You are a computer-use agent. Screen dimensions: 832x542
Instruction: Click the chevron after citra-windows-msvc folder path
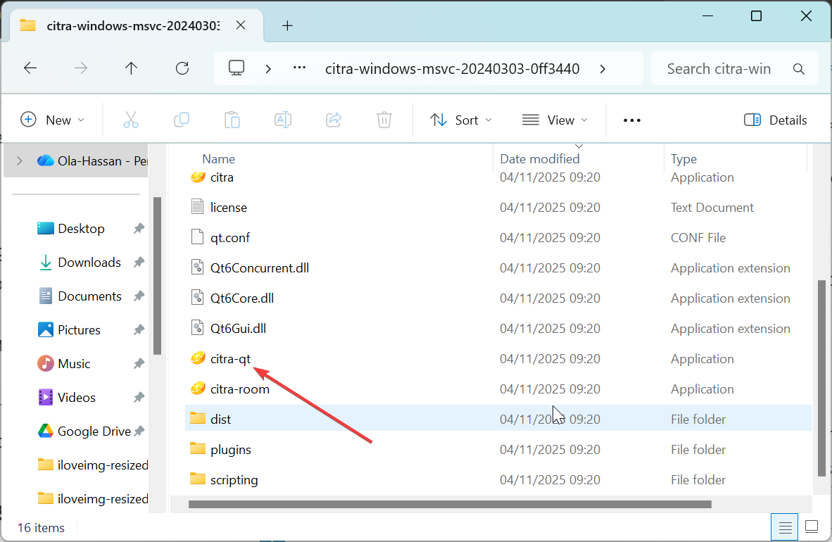(x=603, y=68)
